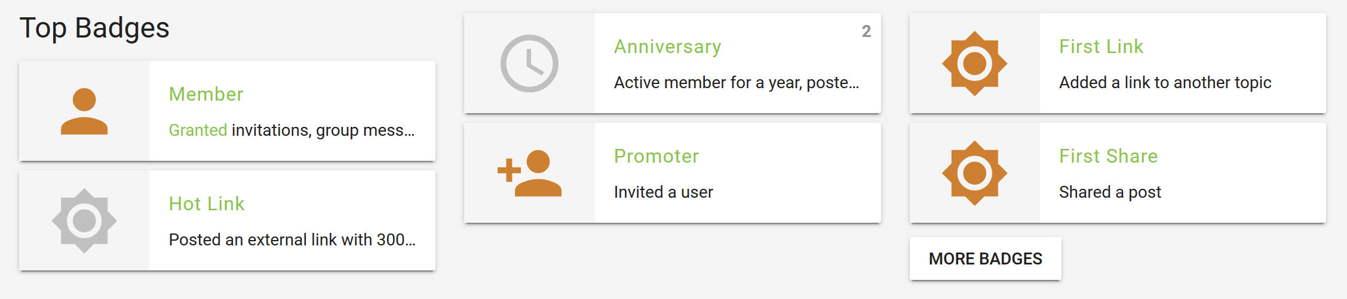Open the Hot Link badge title
The height and width of the screenshot is (299, 1347).
click(x=207, y=204)
